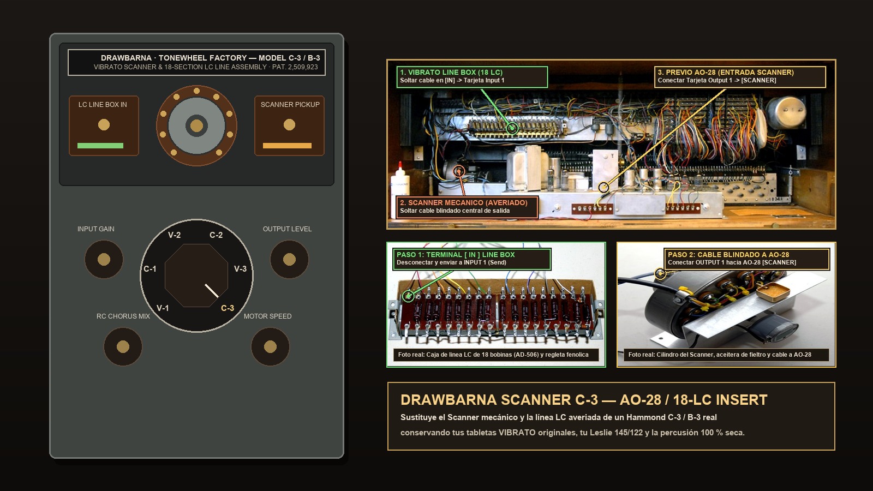Click the Previo AO-28 yellow marker in chassis photo
873x491 pixels.
[x=603, y=187]
